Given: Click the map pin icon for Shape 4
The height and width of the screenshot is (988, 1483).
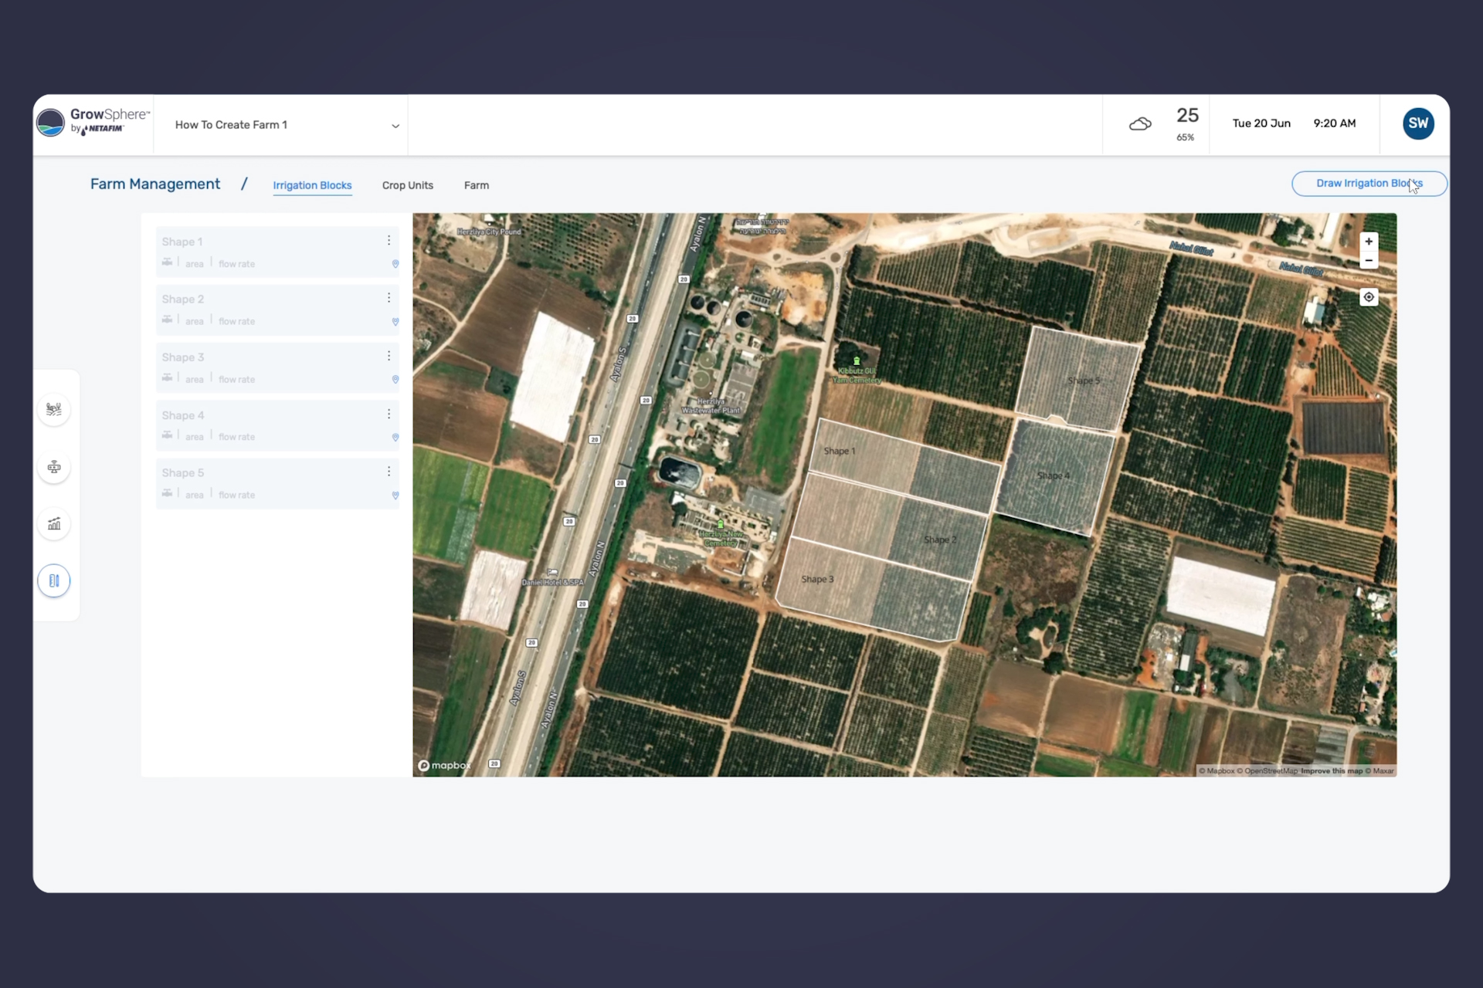Looking at the screenshot, I should [395, 438].
